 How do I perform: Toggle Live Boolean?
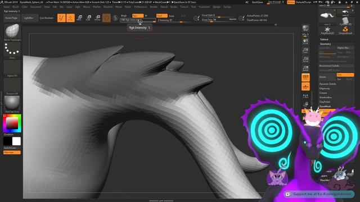pyautogui.click(x=46, y=18)
